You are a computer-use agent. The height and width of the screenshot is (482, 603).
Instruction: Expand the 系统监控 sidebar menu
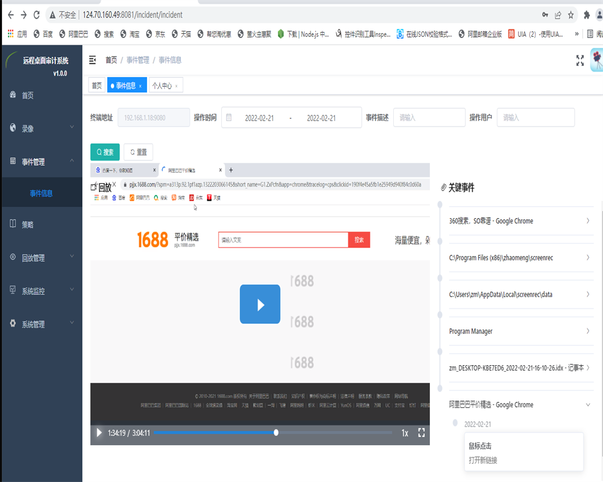pos(41,291)
